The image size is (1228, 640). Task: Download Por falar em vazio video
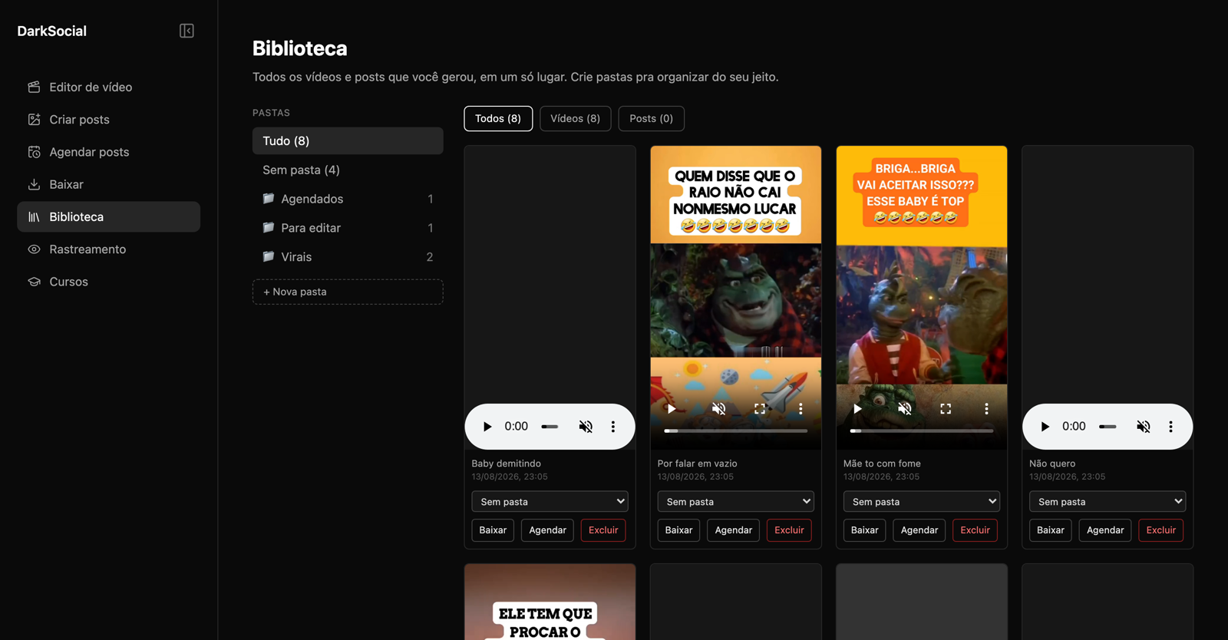[678, 530]
